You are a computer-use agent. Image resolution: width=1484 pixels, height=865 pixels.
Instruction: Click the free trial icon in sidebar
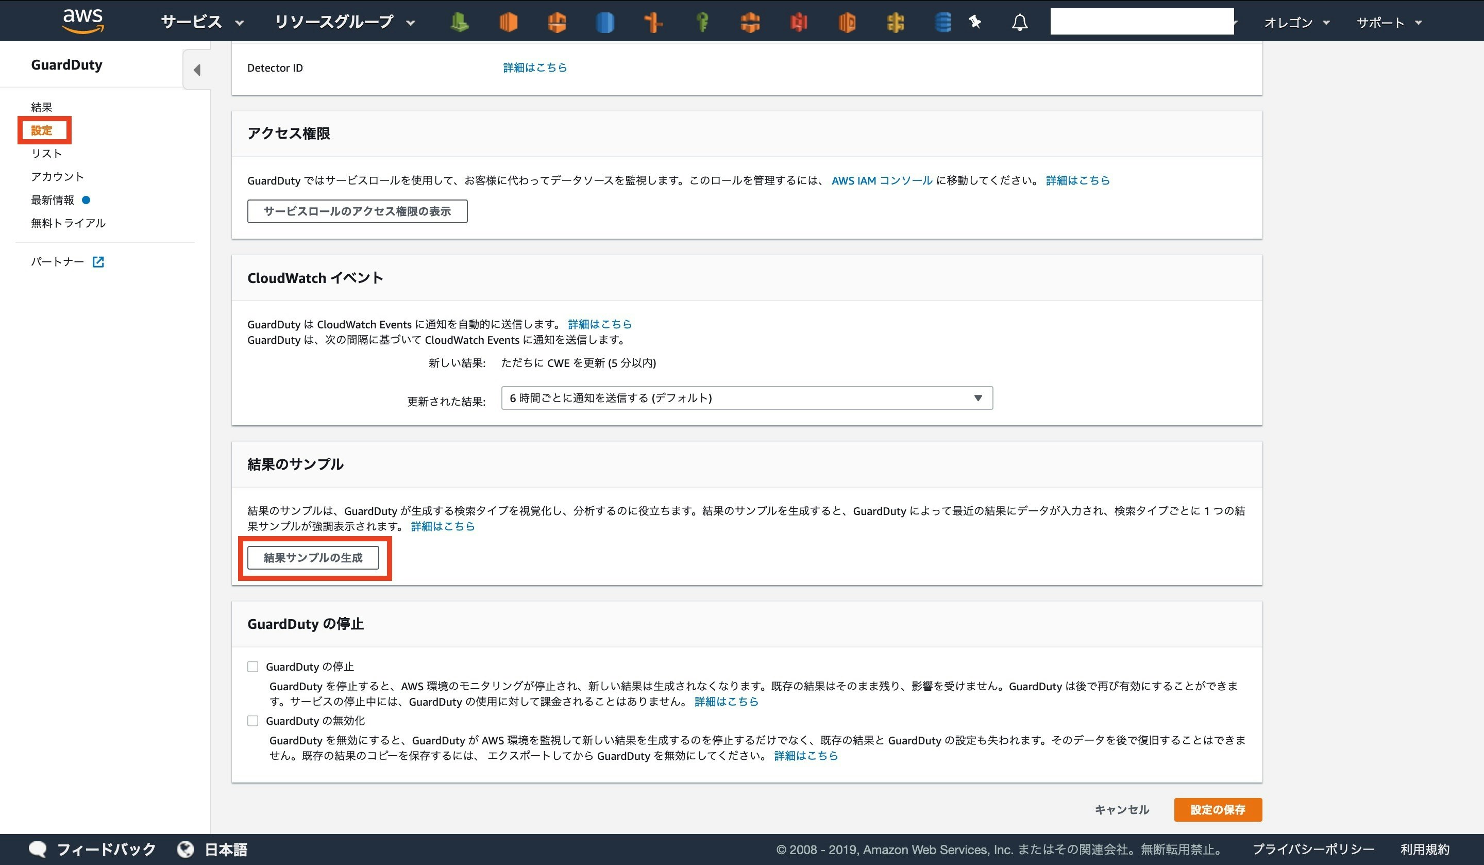click(69, 222)
